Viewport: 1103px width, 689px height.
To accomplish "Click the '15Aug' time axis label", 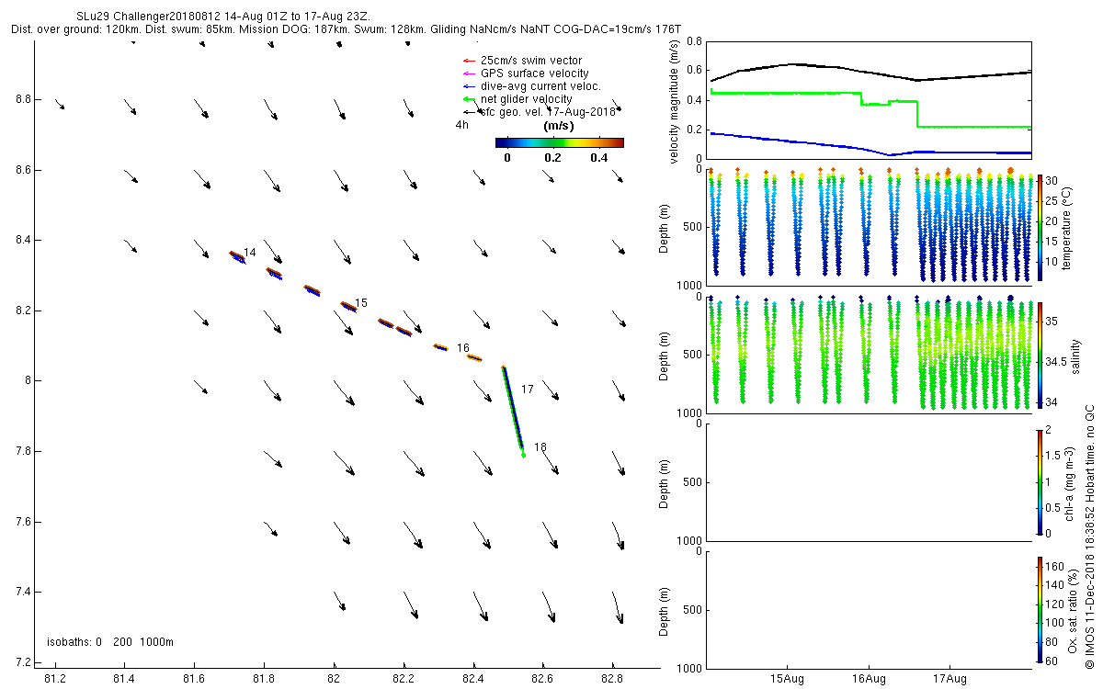I will click(x=788, y=679).
